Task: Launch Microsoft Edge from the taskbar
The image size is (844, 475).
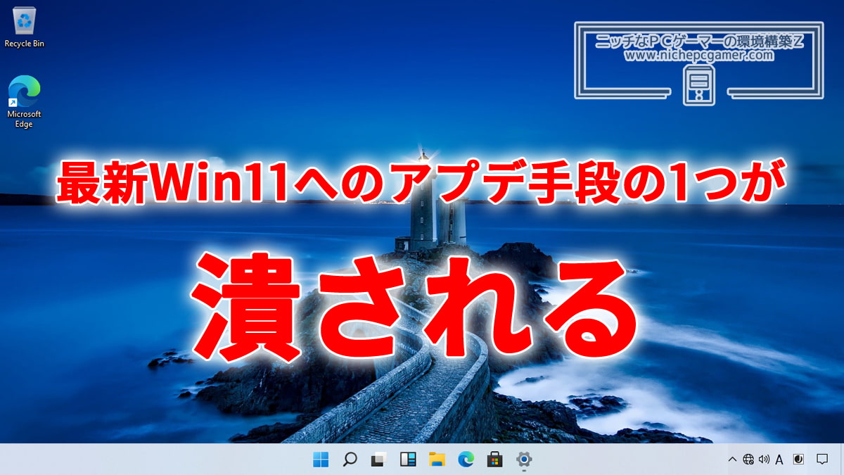Action: pyautogui.click(x=466, y=460)
